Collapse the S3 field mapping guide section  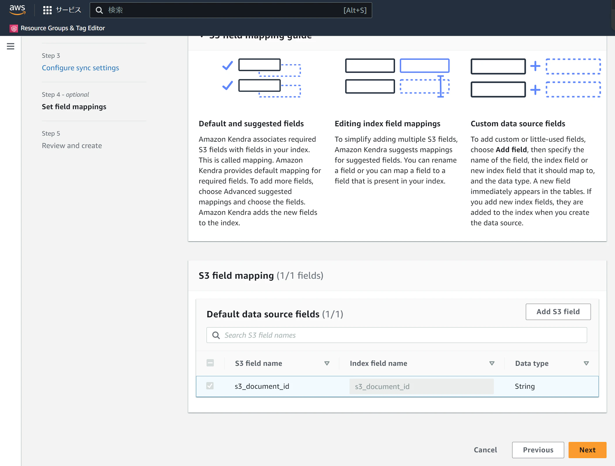(x=202, y=37)
